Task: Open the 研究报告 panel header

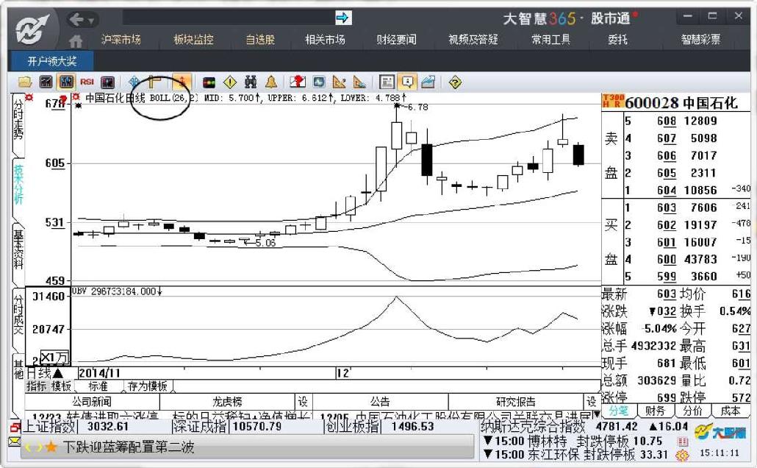Action: pos(516,402)
